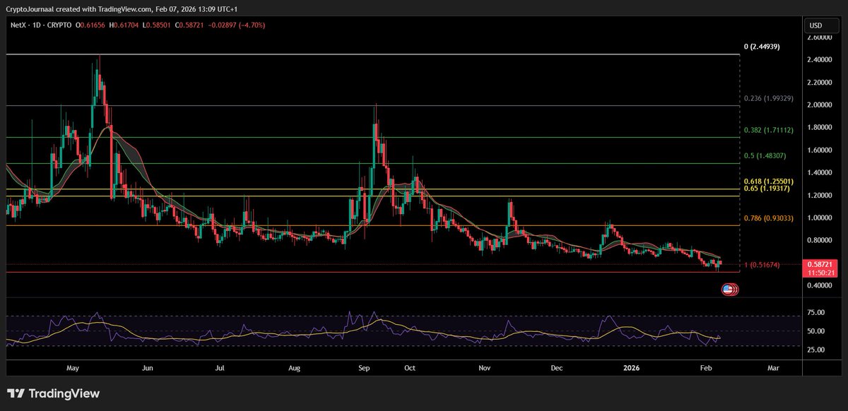The width and height of the screenshot is (848, 411).
Task: Click the 2.20000 price scale value
Action: coord(819,83)
